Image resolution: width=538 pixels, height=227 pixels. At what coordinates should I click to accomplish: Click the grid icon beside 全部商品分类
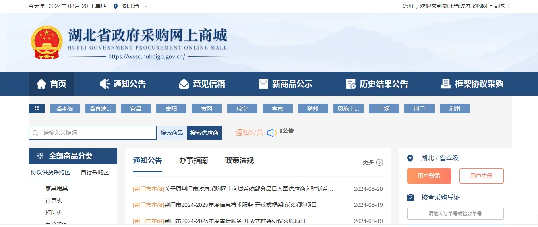click(40, 156)
